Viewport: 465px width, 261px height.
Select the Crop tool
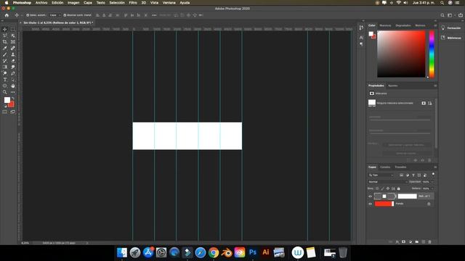tap(5, 42)
